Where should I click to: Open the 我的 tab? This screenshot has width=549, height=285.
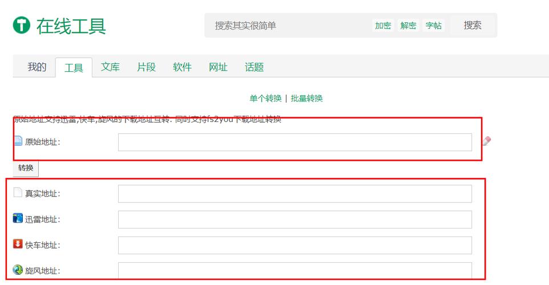point(37,67)
